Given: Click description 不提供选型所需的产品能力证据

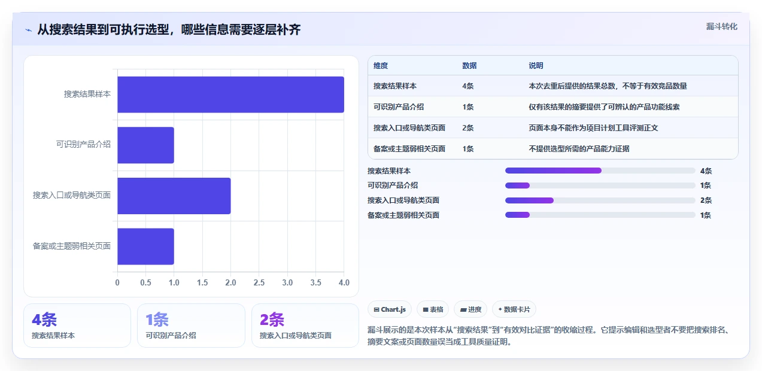Looking at the screenshot, I should (x=579, y=148).
